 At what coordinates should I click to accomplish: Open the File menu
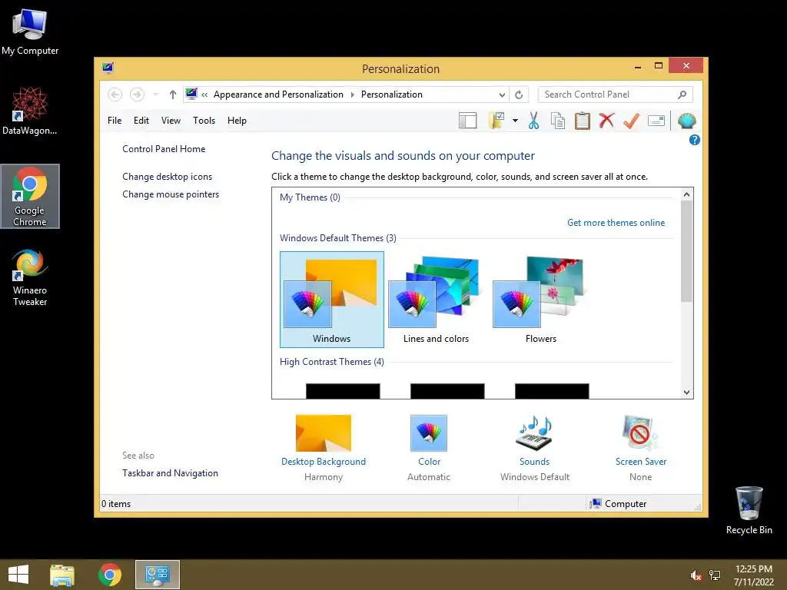pyautogui.click(x=115, y=121)
